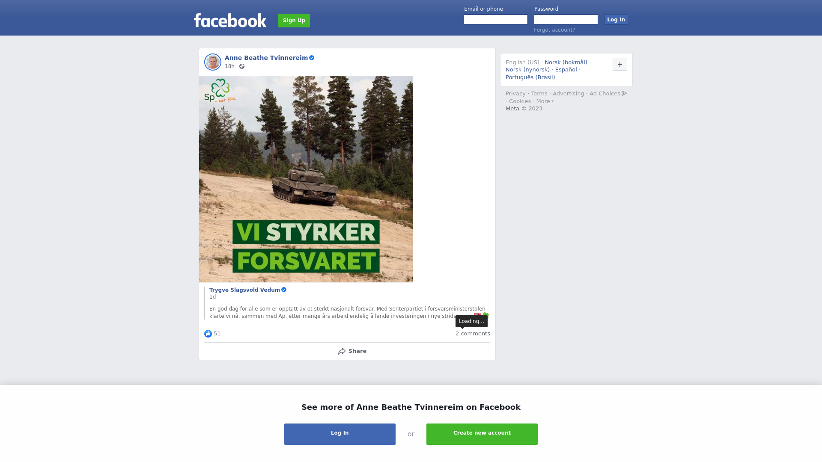Screen dimensions: 822x462
Task: Click the public globe privacy icon
Action: (242, 66)
